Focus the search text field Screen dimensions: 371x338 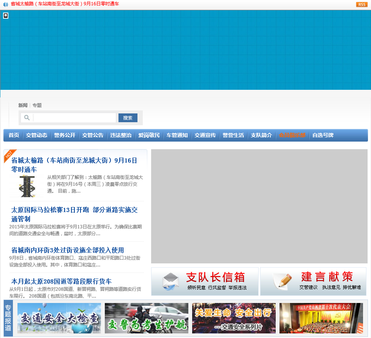[x=74, y=118]
